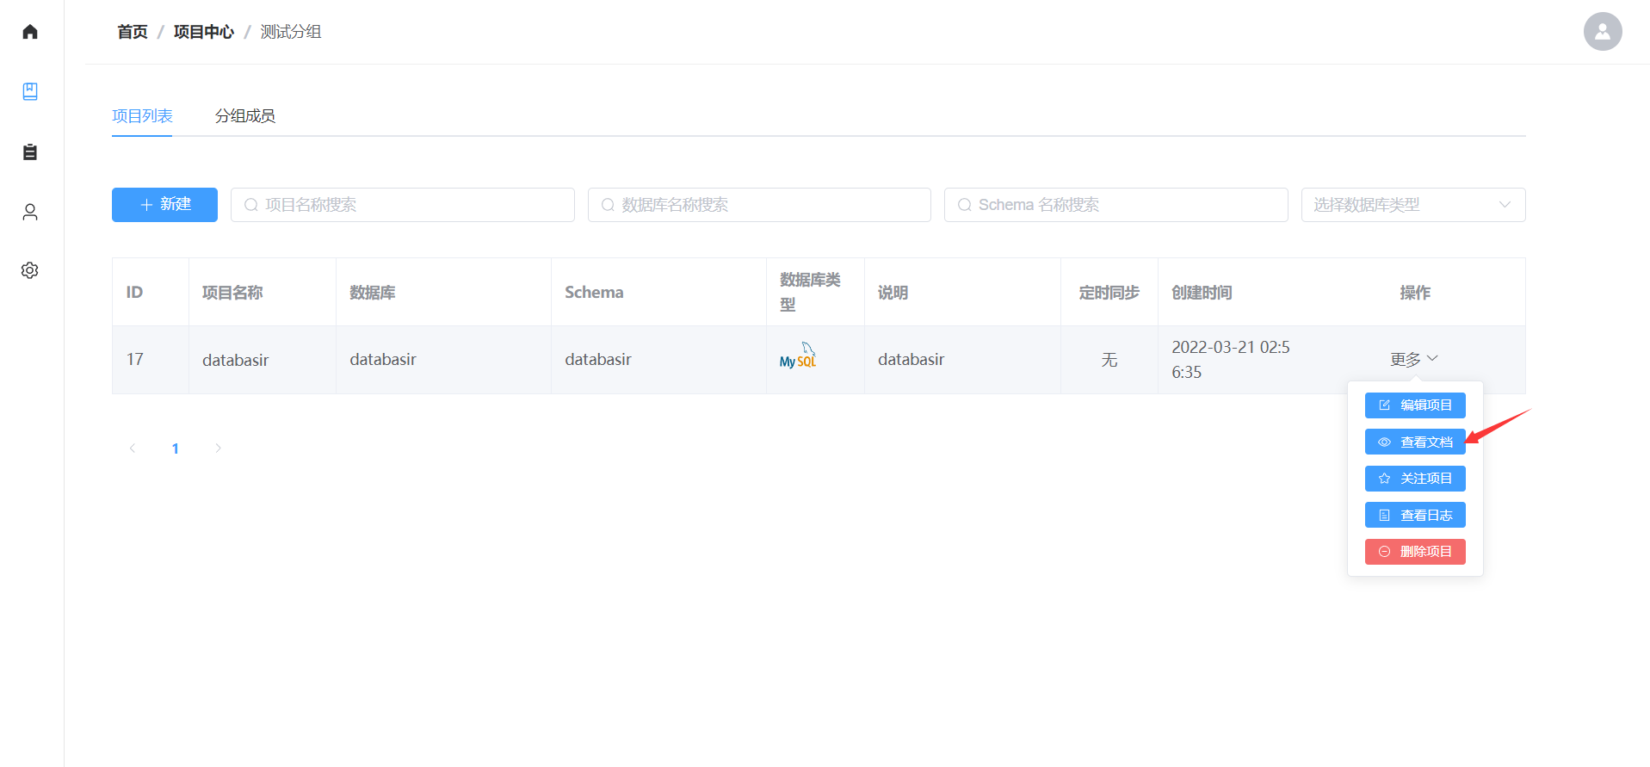This screenshot has width=1650, height=767.
Task: Click the 新建 button
Action: (x=164, y=205)
